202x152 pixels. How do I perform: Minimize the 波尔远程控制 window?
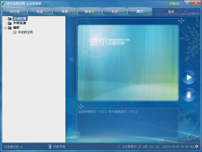(x=188, y=3)
